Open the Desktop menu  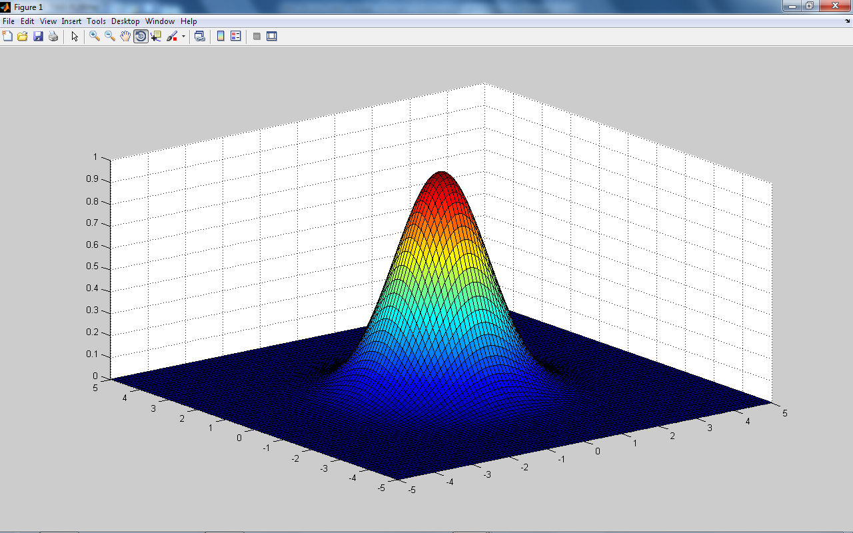point(125,21)
